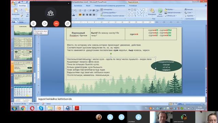Switch to the Vázlat pane tab
Viewport: 218px width, 123px height.
[21, 22]
